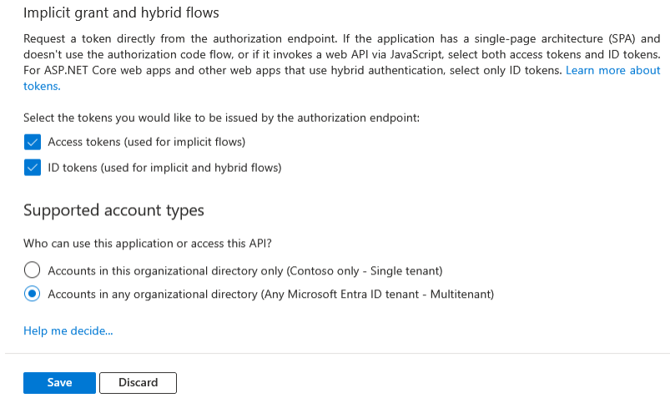Click the 'Supported account types' heading

(113, 210)
